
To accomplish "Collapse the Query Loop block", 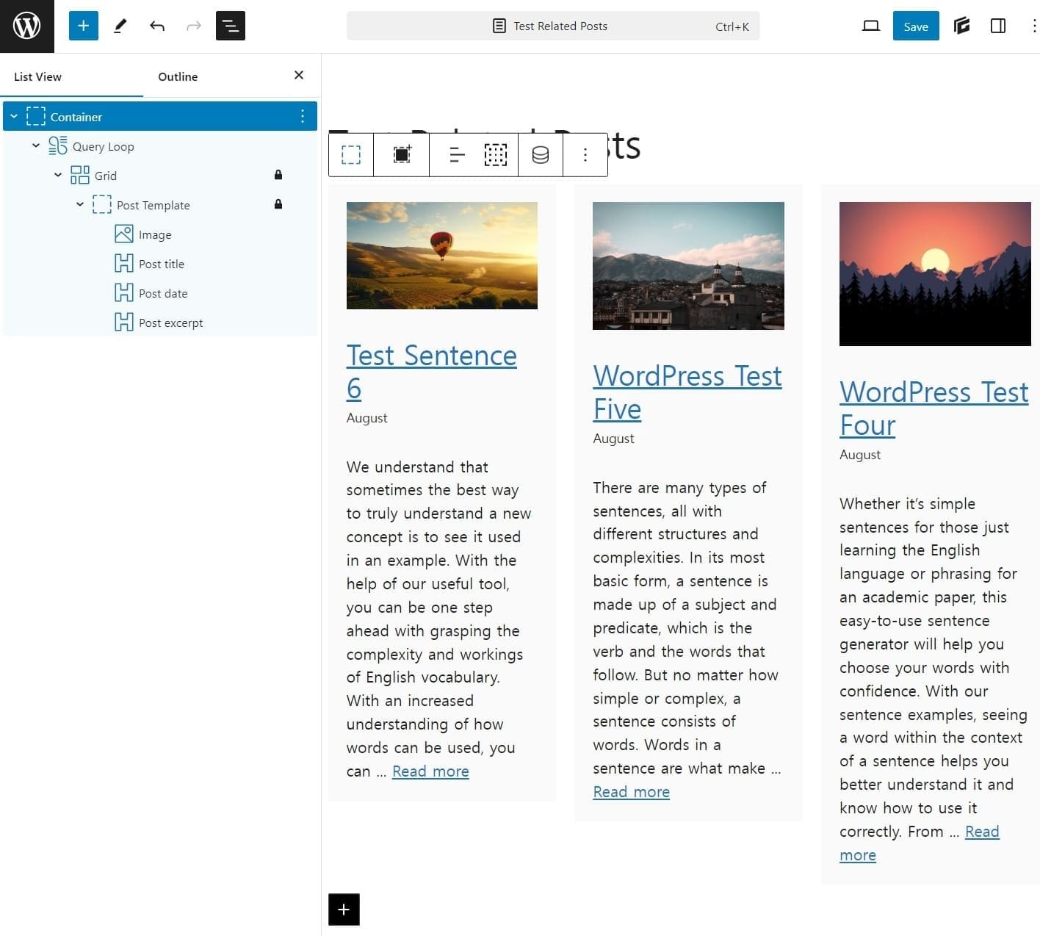I will (36, 146).
